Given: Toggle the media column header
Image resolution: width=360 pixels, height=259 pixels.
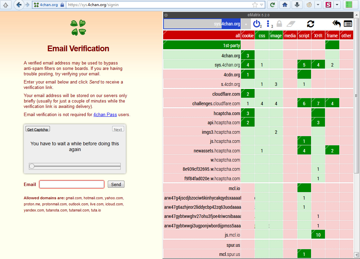Looking at the screenshot, I should 290,36.
